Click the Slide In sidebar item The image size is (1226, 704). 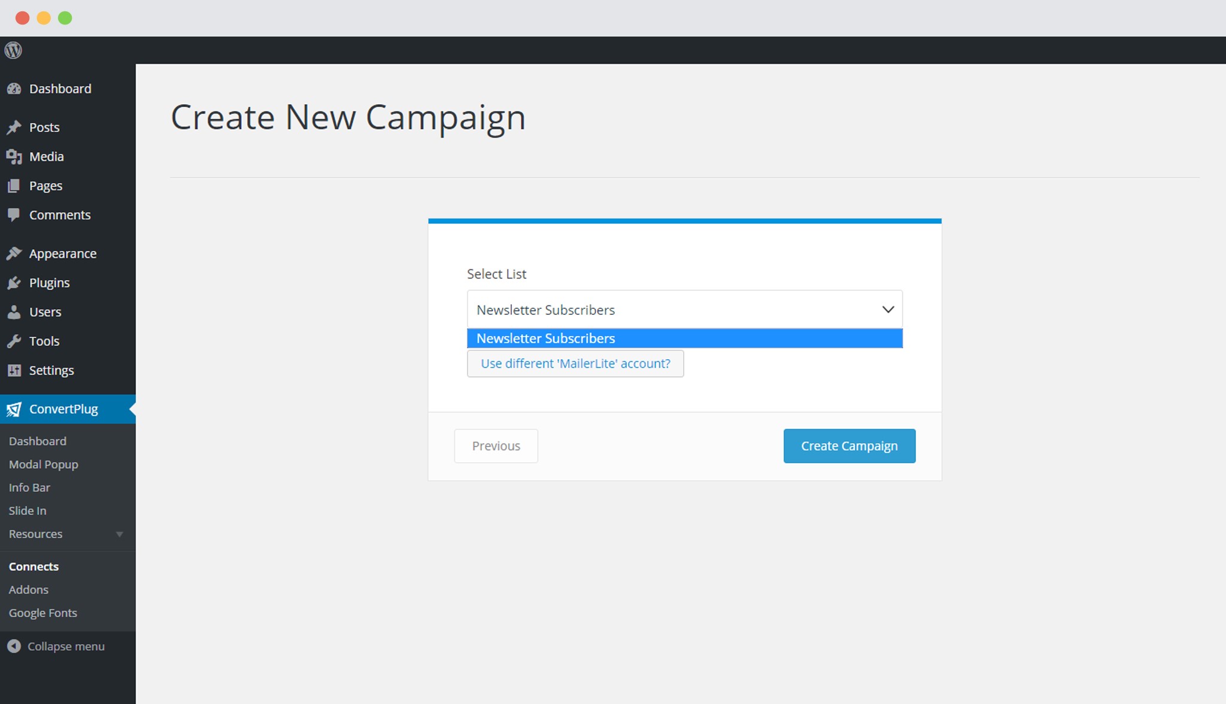26,510
